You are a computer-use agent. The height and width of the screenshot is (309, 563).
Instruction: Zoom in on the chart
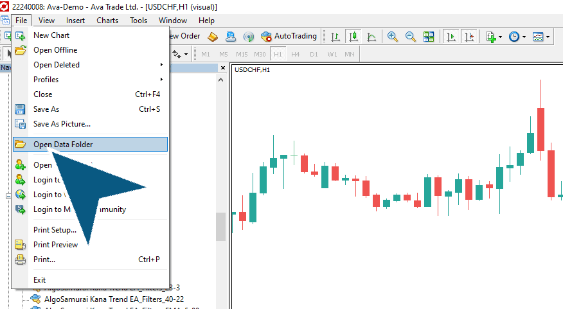[392, 37]
